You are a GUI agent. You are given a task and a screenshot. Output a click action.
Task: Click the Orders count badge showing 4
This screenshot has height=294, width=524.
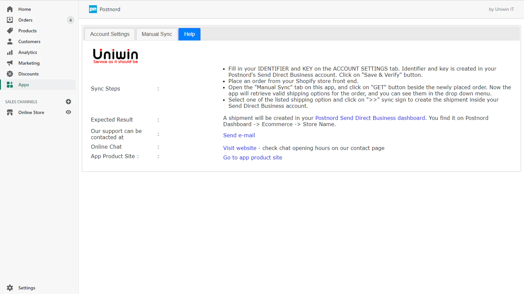(70, 20)
